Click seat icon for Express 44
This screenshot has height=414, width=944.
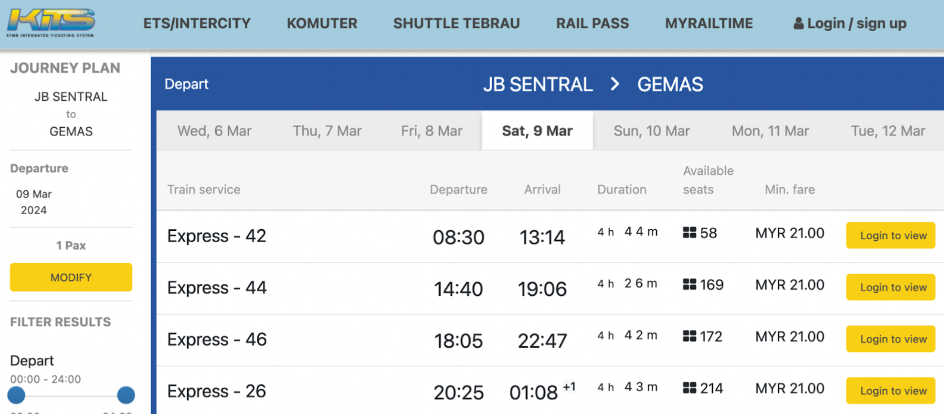(x=689, y=284)
